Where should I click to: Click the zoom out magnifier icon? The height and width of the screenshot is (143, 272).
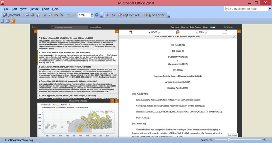pyautogui.click(x=211, y=140)
